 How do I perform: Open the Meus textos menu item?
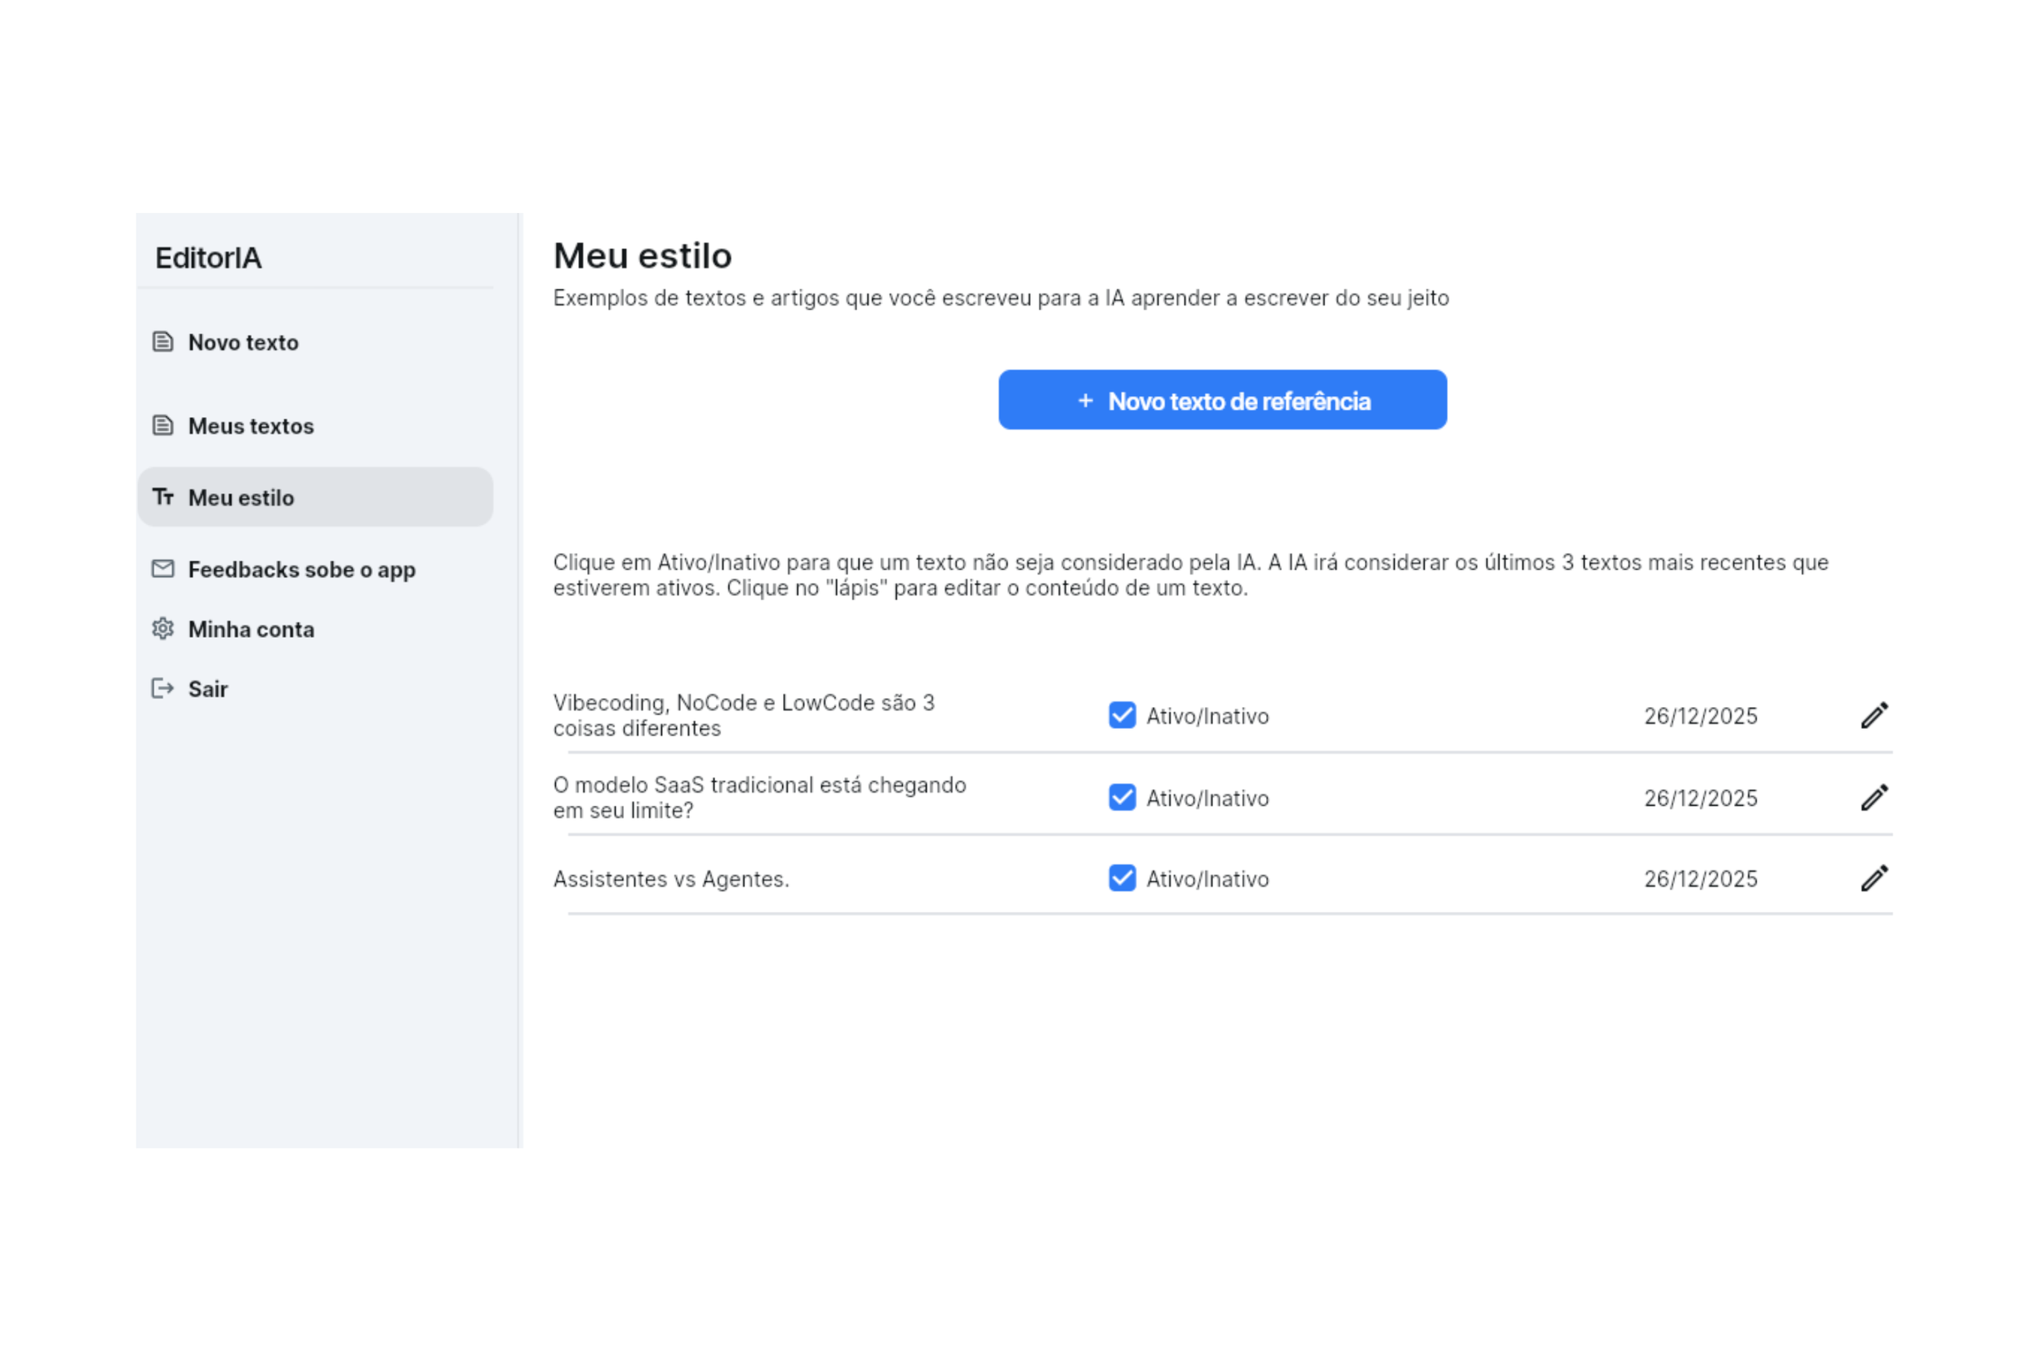(251, 426)
